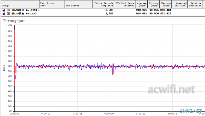
Task: Click the 0:00:15 time axis label
Action: click(172, 114)
